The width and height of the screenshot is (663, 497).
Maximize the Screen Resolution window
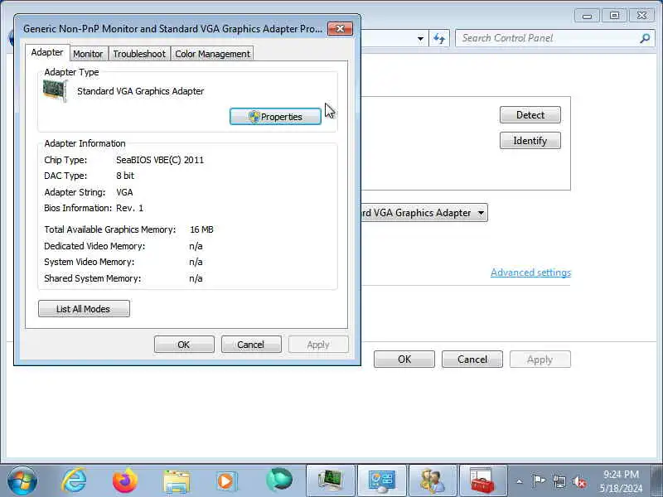point(614,16)
